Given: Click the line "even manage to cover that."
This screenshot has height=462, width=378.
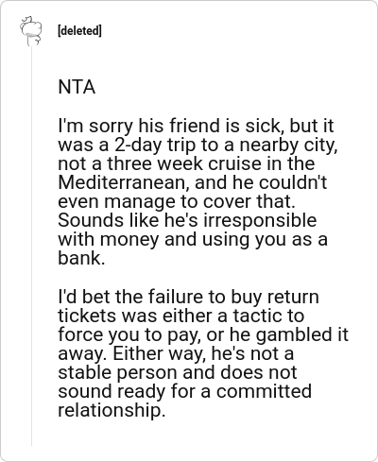Looking at the screenshot, I should click(x=177, y=202).
